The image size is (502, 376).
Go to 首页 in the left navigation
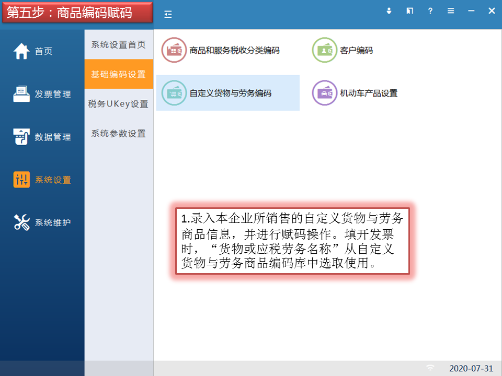click(43, 52)
